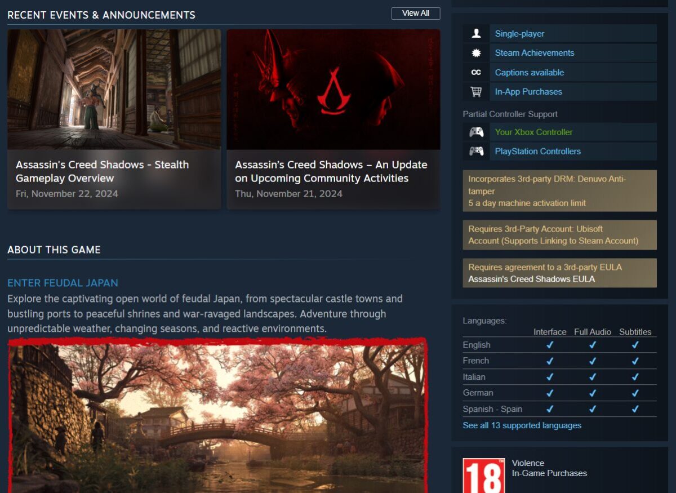Click the 18 age rating badge
This screenshot has height=493, width=676.
click(483, 476)
